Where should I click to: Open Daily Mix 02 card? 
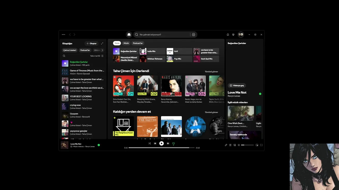(147, 89)
